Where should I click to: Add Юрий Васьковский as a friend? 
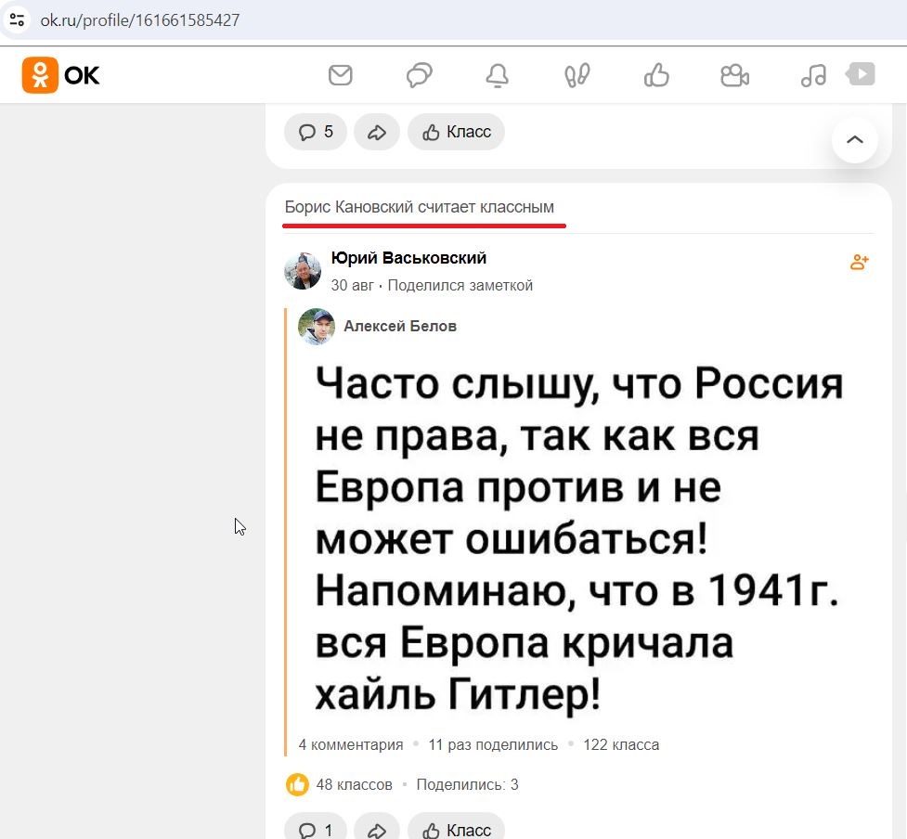click(859, 262)
